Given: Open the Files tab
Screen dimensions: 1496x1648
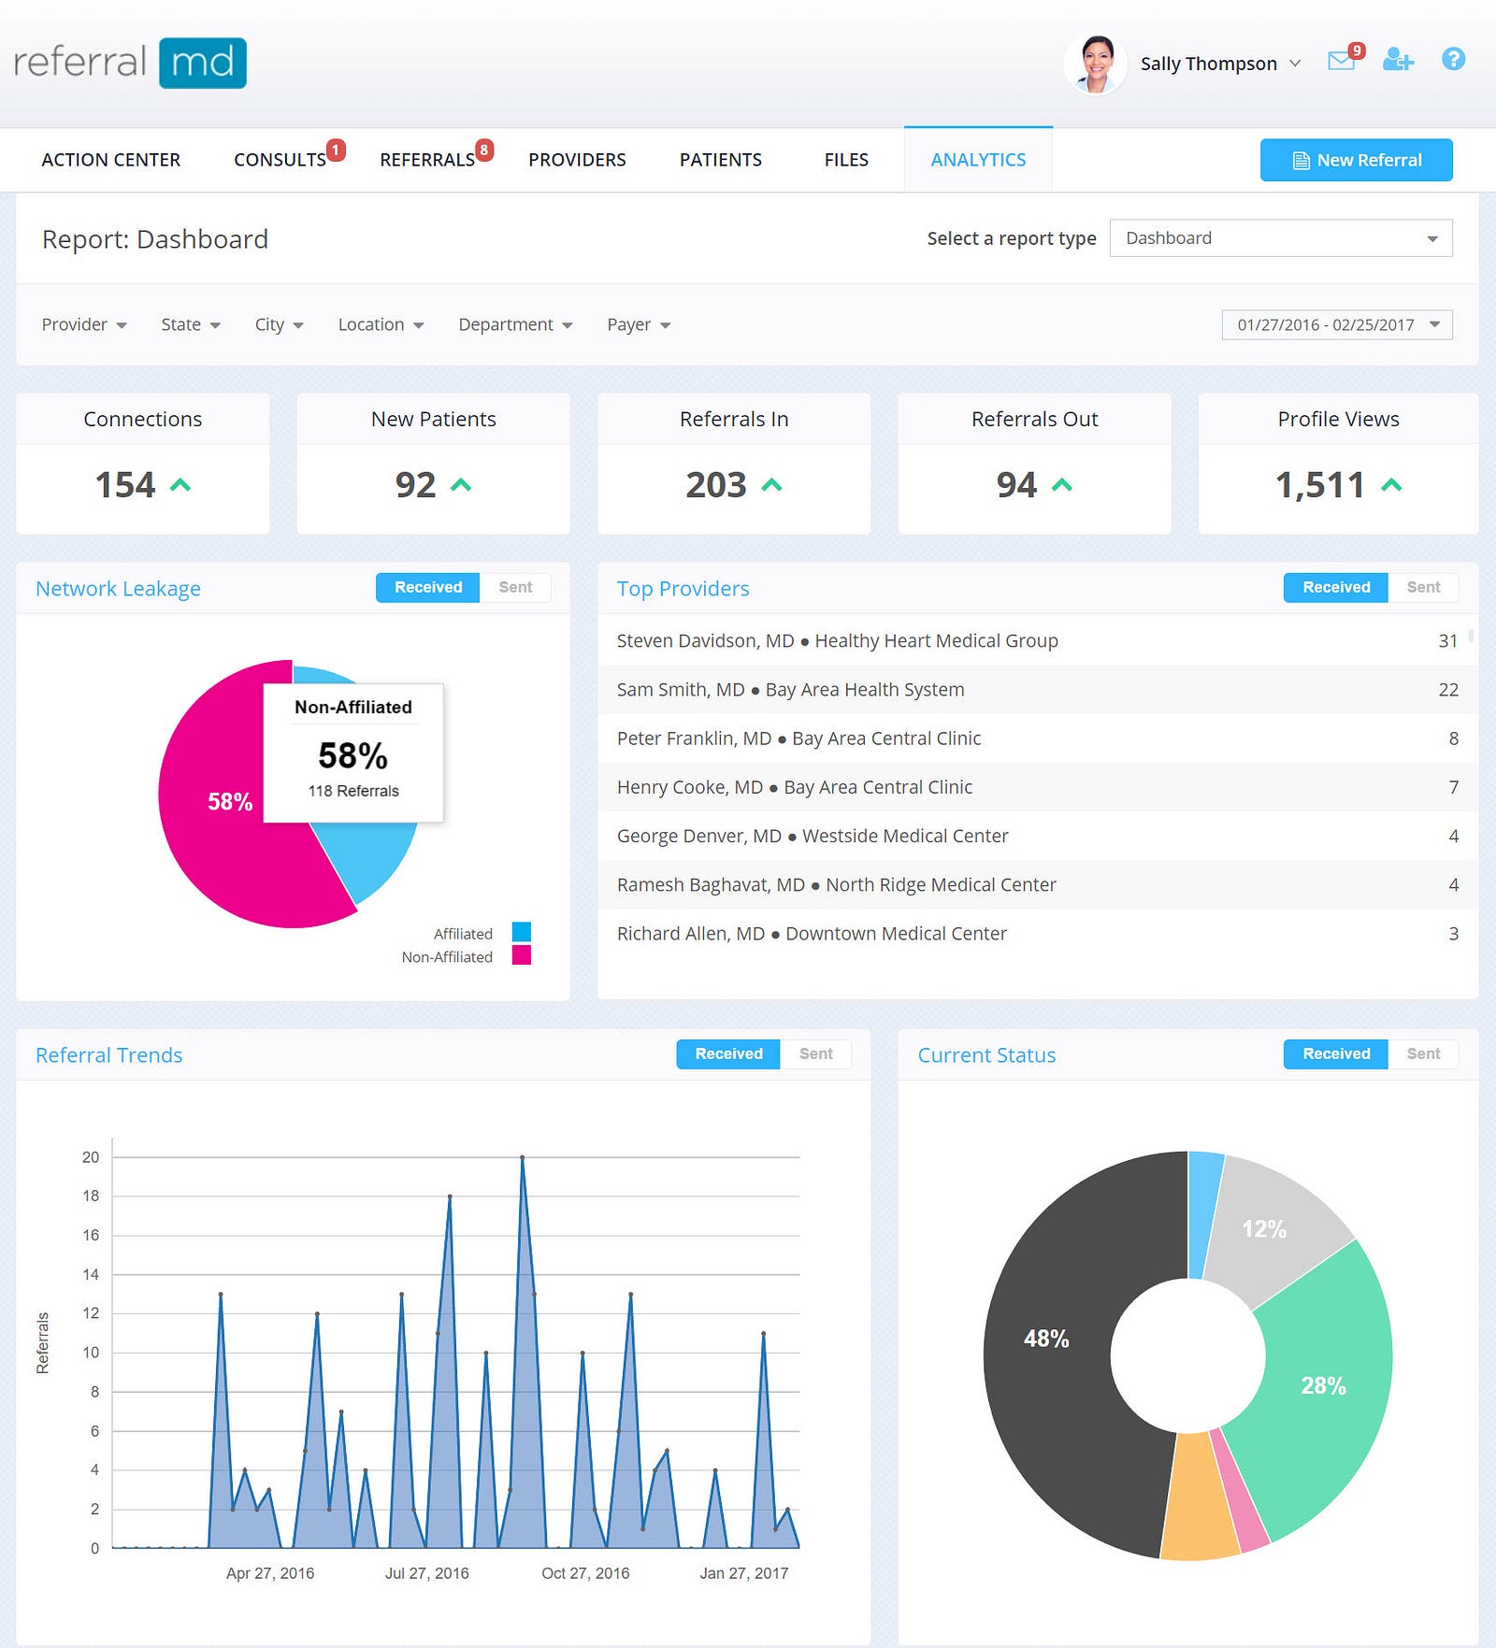Looking at the screenshot, I should tap(846, 160).
